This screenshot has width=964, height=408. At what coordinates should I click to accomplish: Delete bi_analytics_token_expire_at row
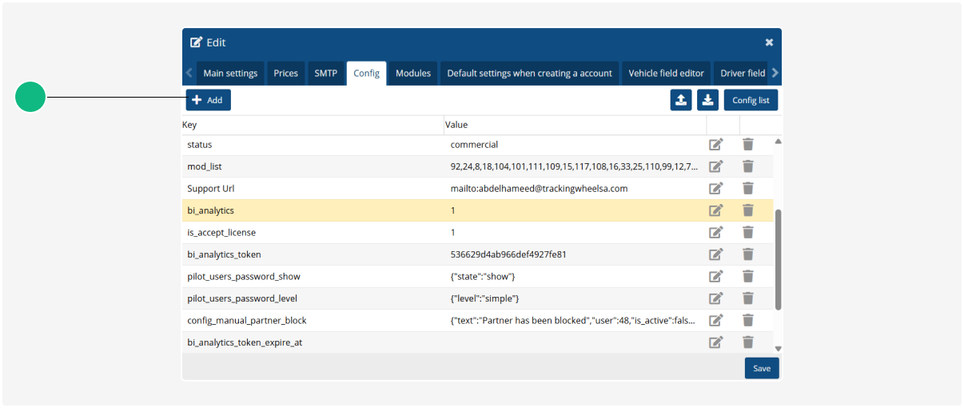[x=748, y=342]
